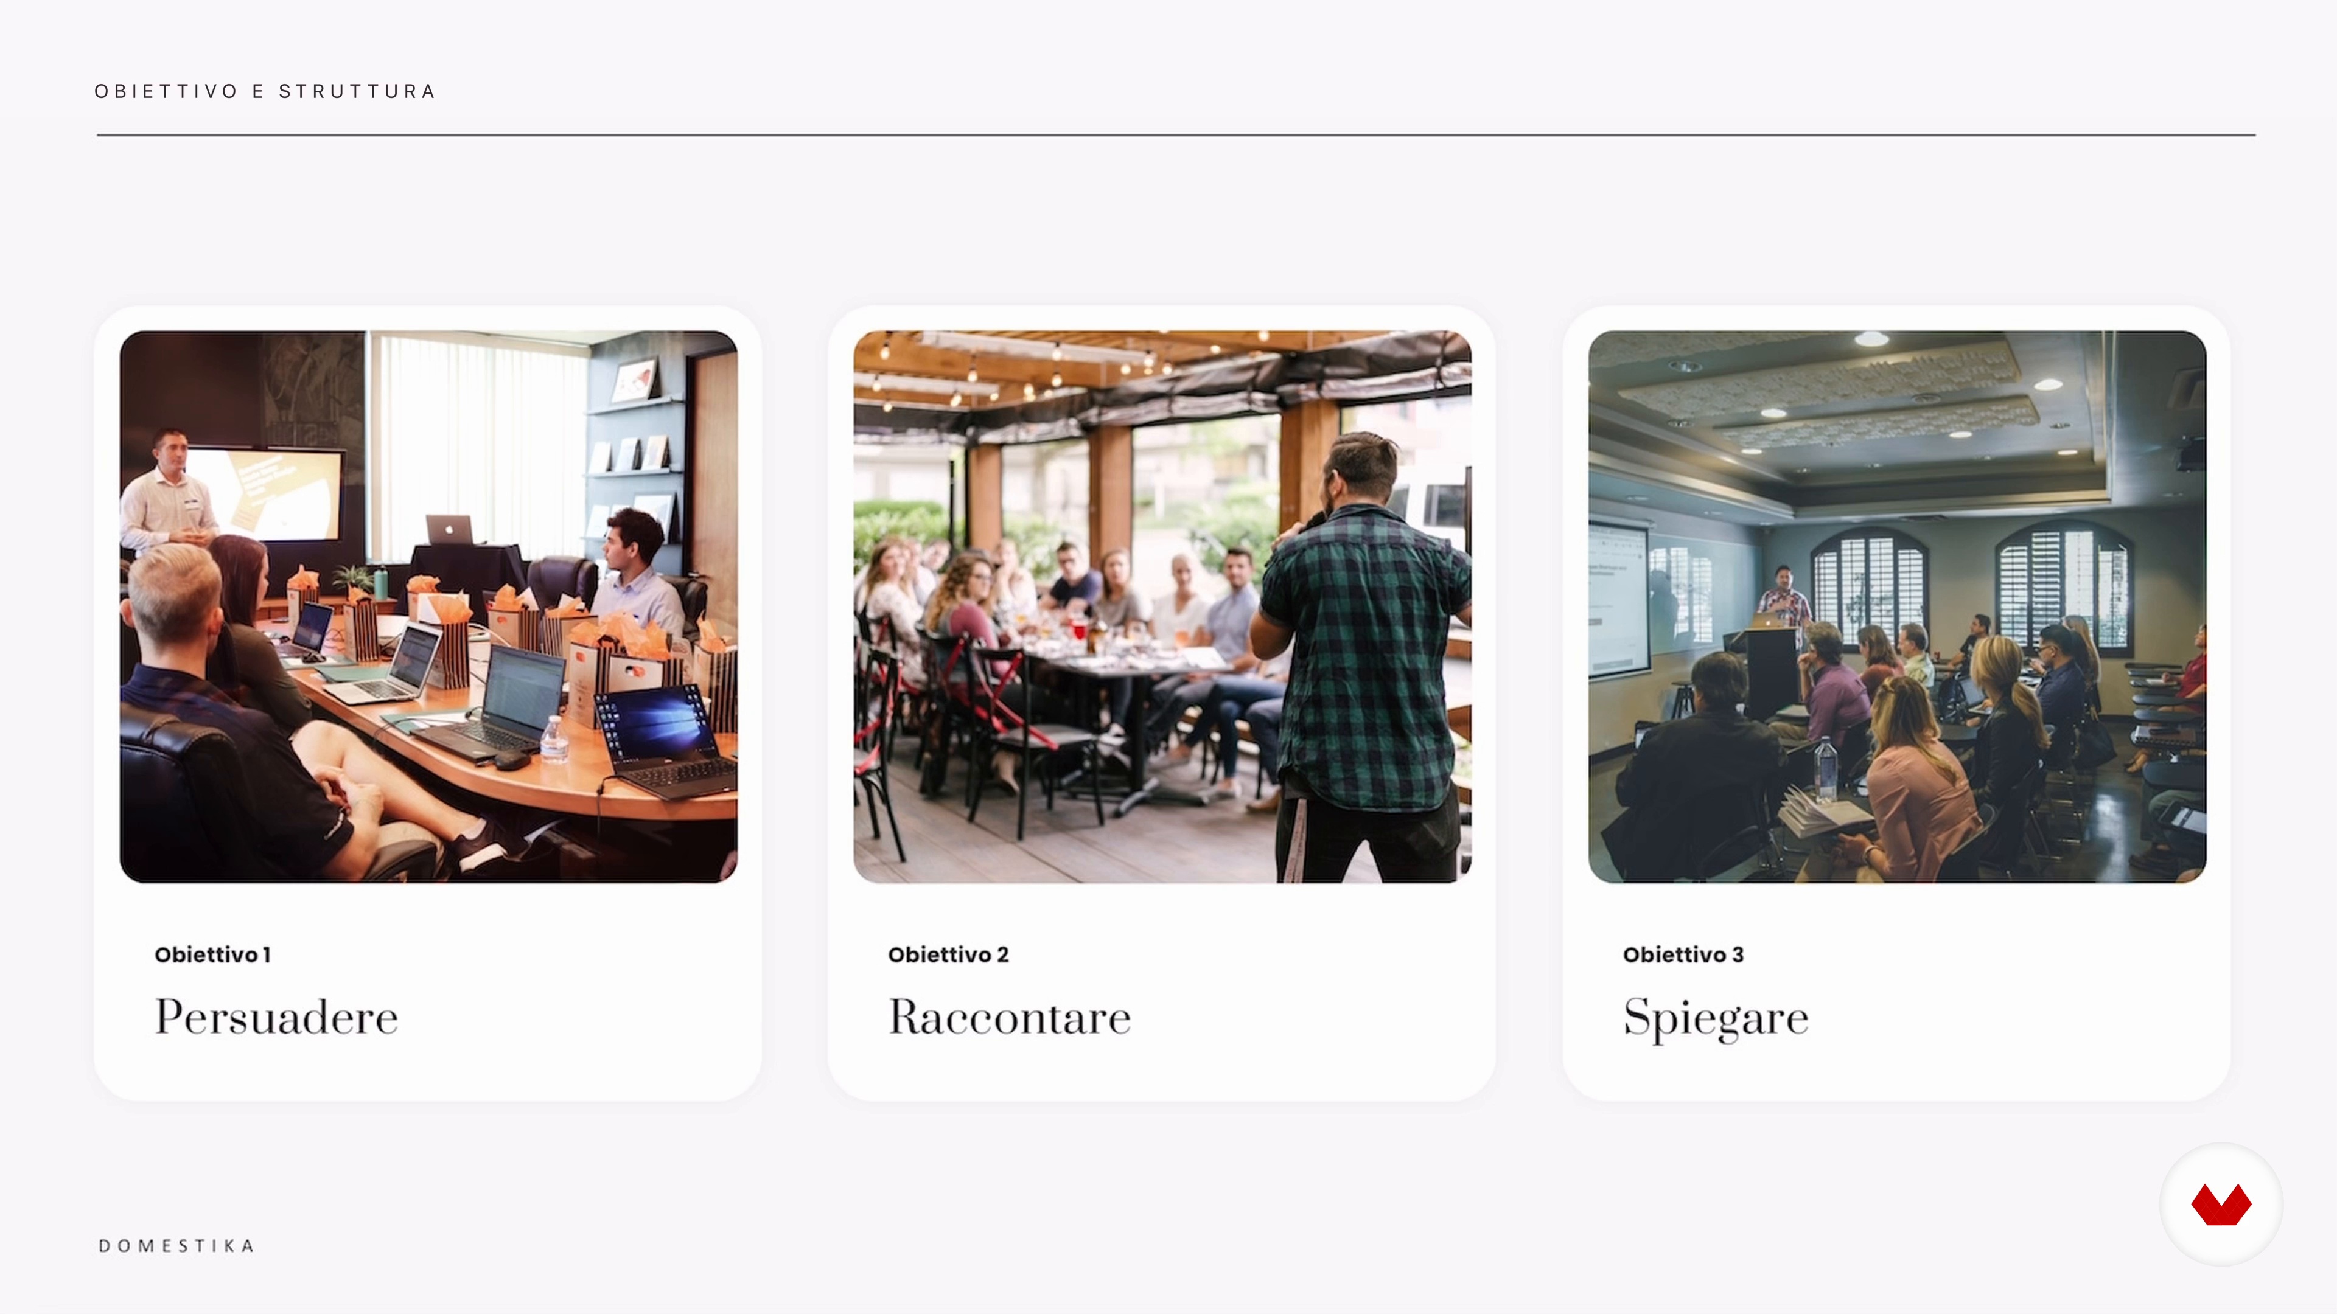Open the Persuadere meeting room photo
Screen dimensions: 2337x1314
(428, 607)
